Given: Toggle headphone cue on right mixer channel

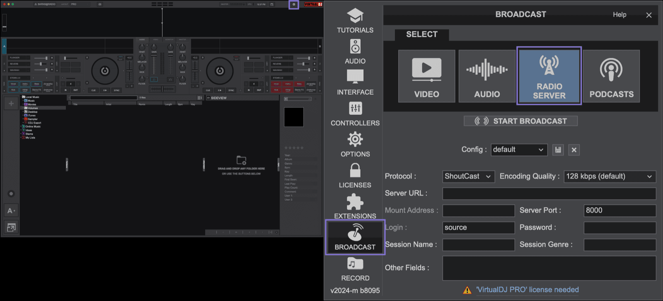Looking at the screenshot, I should (170, 79).
